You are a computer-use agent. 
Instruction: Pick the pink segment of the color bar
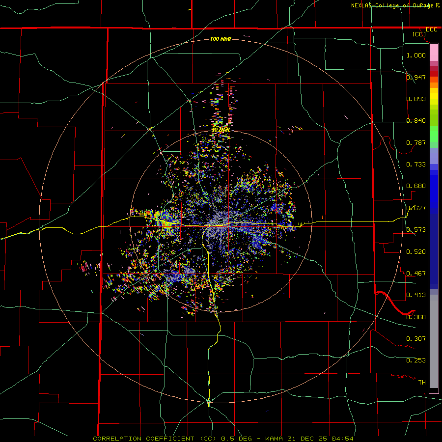point(434,52)
